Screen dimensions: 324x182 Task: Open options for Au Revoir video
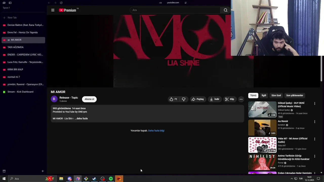(x=315, y=122)
